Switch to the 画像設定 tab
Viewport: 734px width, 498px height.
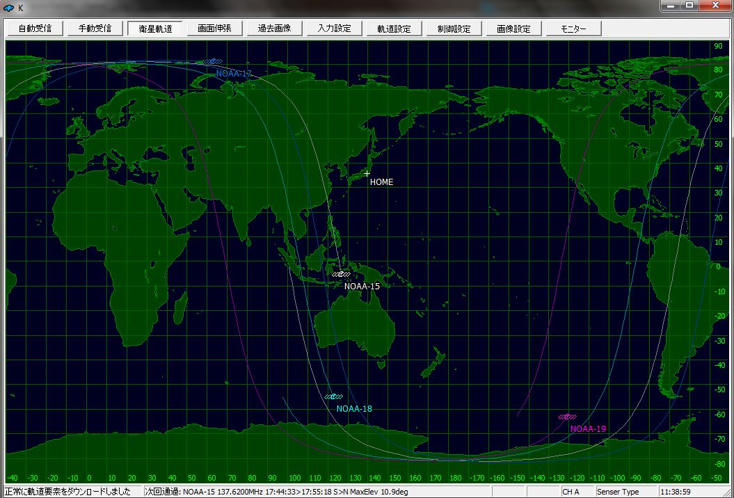pyautogui.click(x=514, y=28)
